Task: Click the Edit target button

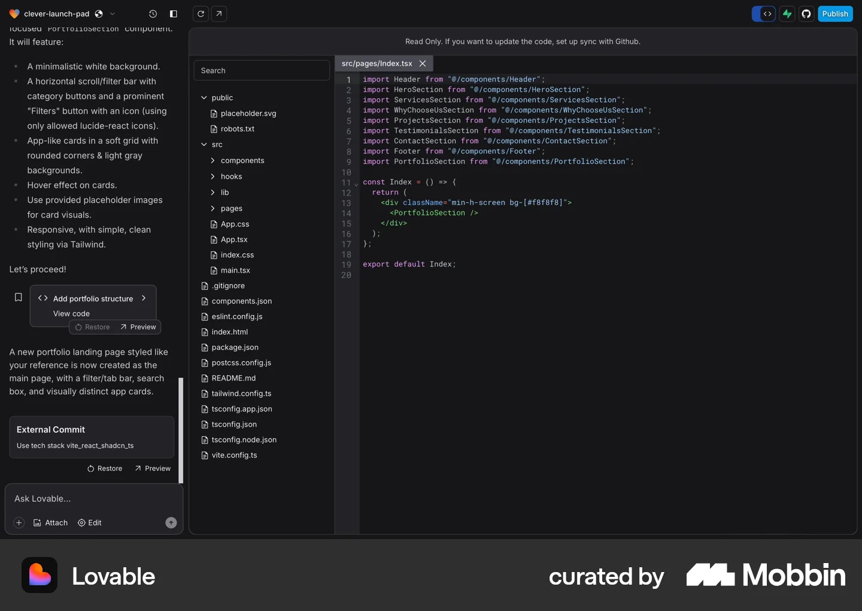Action: (x=90, y=523)
